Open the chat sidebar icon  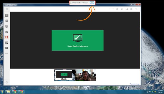pyautogui.click(x=7, y=21)
